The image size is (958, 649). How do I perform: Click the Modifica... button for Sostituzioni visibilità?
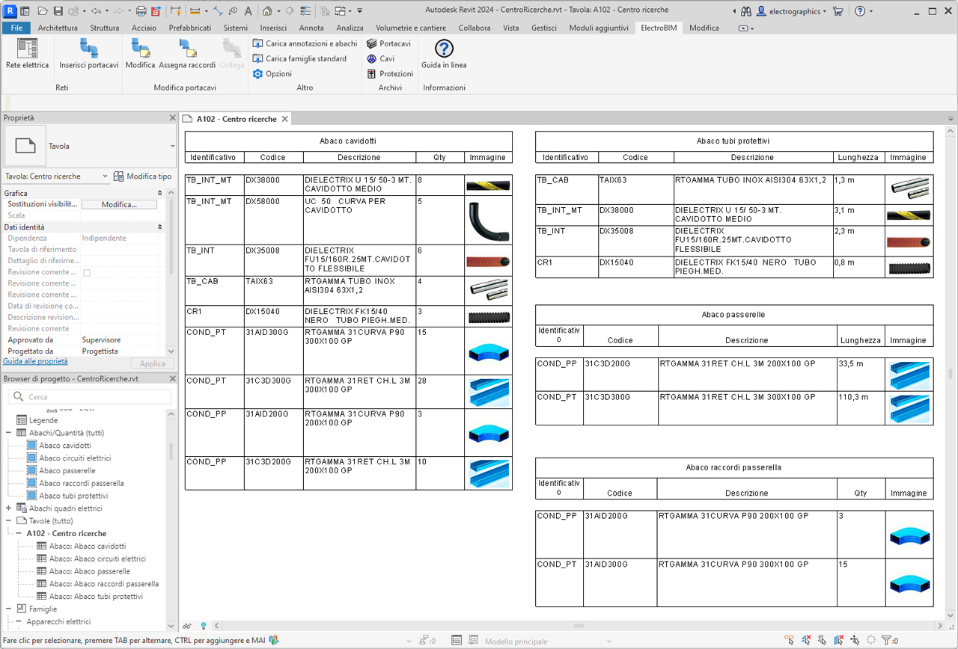click(119, 204)
